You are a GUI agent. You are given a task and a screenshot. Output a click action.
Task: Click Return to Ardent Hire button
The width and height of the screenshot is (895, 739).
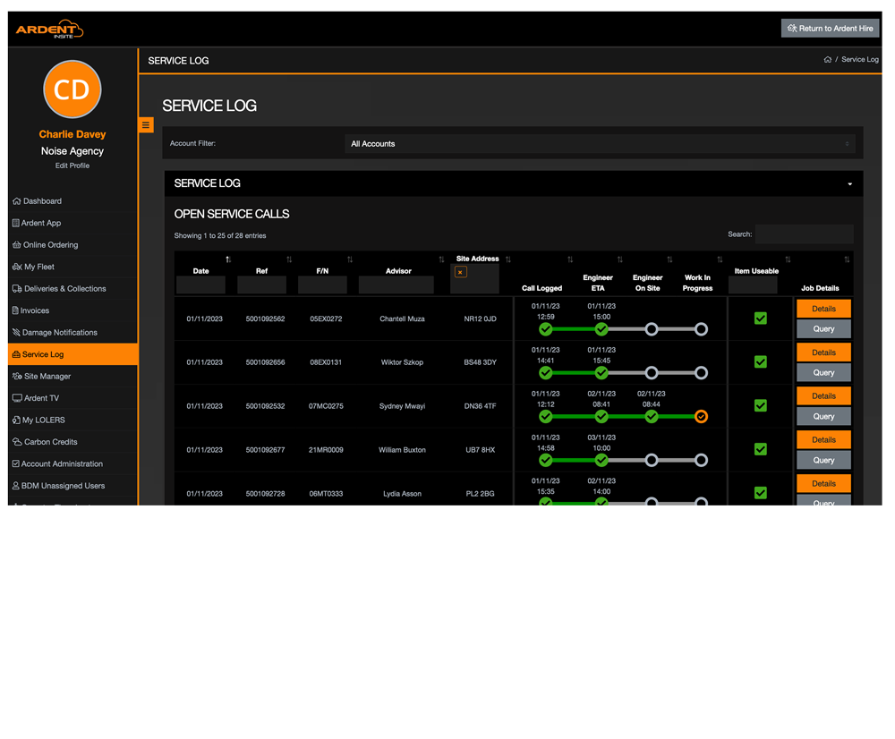(830, 29)
